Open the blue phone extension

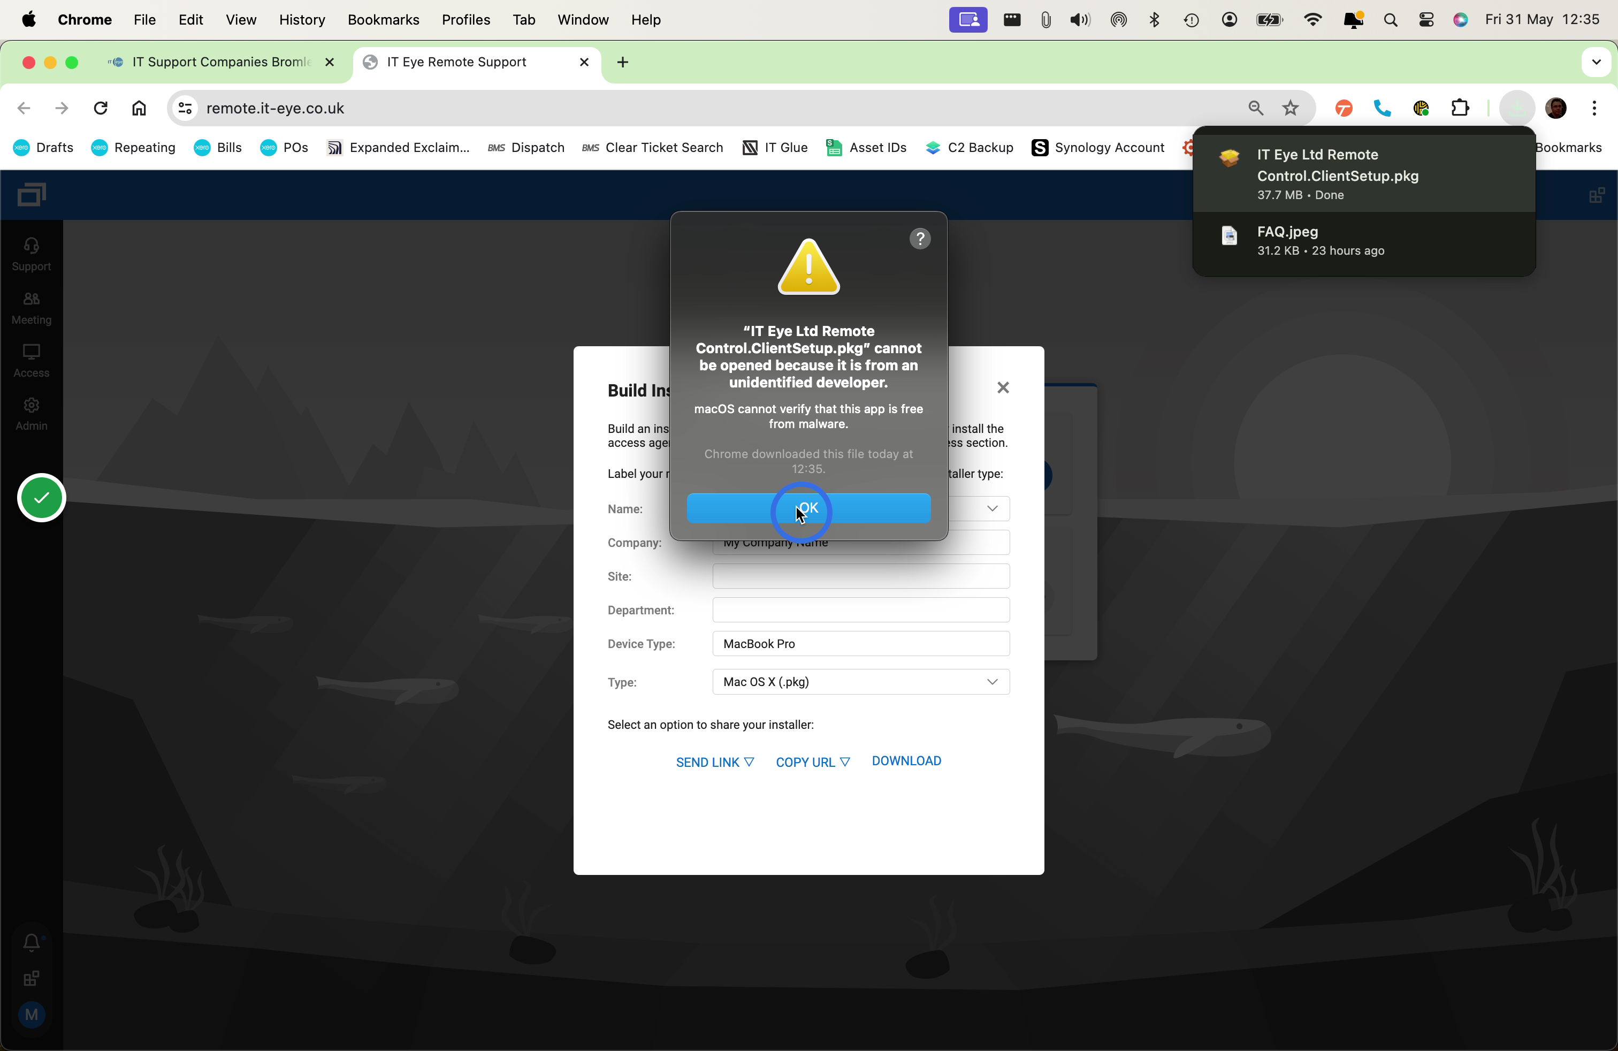tap(1382, 108)
